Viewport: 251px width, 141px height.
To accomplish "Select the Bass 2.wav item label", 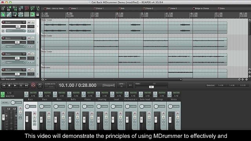I will click(47, 36).
